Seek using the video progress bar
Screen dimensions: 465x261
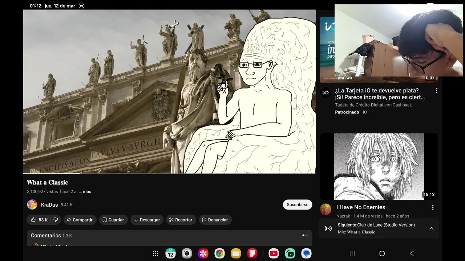click(x=170, y=174)
